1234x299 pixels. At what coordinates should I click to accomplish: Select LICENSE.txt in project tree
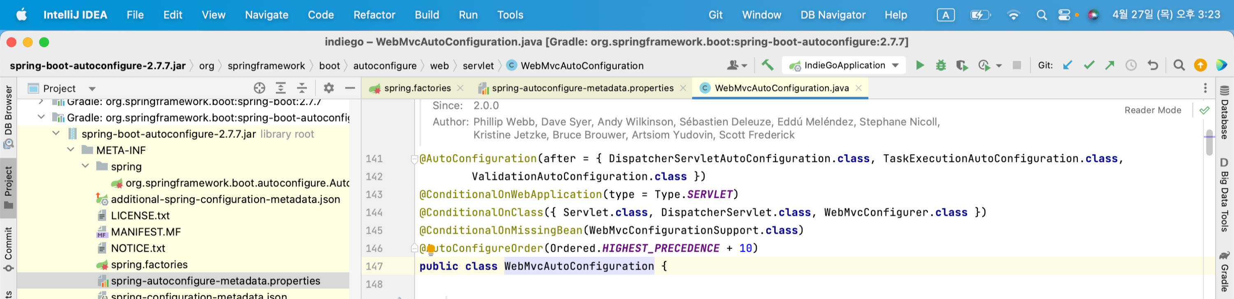pos(140,216)
